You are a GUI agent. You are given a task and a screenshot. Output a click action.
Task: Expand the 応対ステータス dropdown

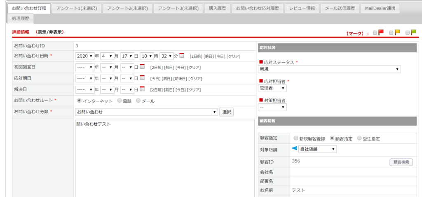[x=330, y=69]
